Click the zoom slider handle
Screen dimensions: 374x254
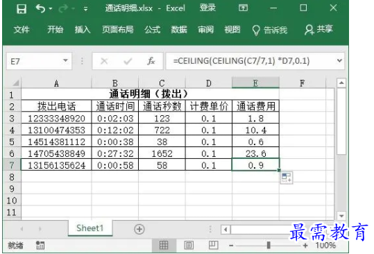point(269,245)
